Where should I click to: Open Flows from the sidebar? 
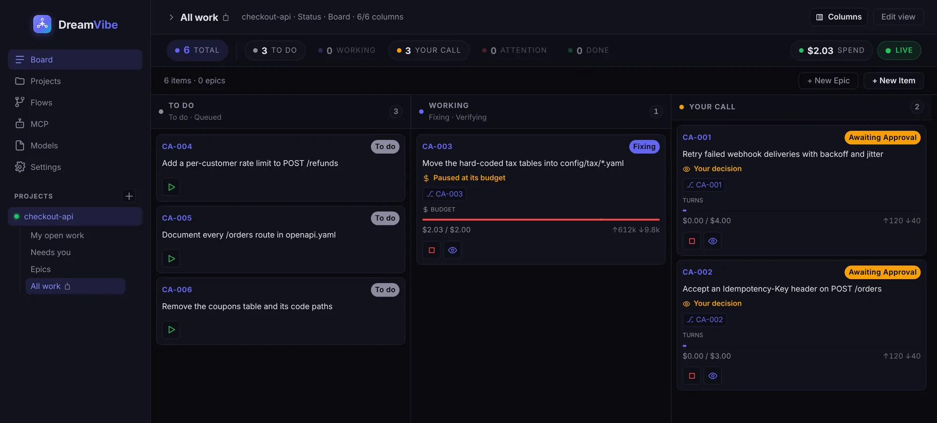pos(75,103)
